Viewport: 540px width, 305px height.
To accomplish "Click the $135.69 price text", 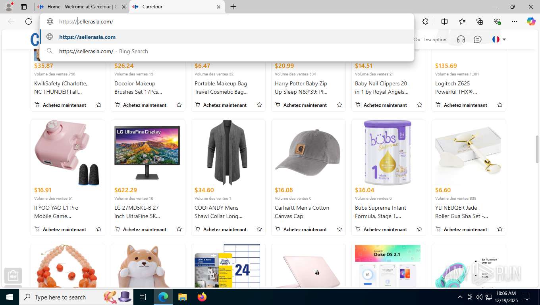I will tap(446, 66).
